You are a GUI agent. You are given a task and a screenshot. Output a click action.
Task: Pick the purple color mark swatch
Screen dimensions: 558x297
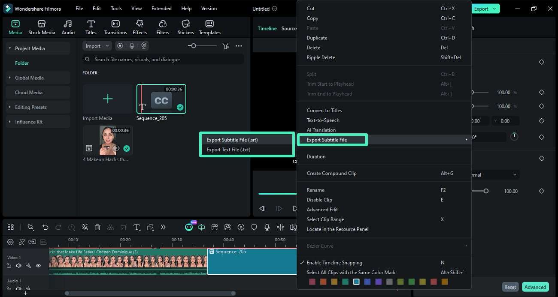(x=378, y=282)
